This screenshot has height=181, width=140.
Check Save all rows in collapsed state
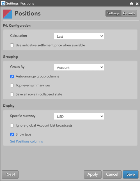[12, 94]
